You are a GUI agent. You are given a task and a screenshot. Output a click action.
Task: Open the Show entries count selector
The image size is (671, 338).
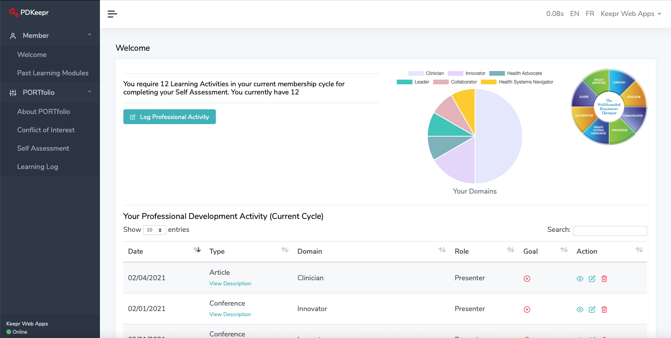click(x=155, y=230)
